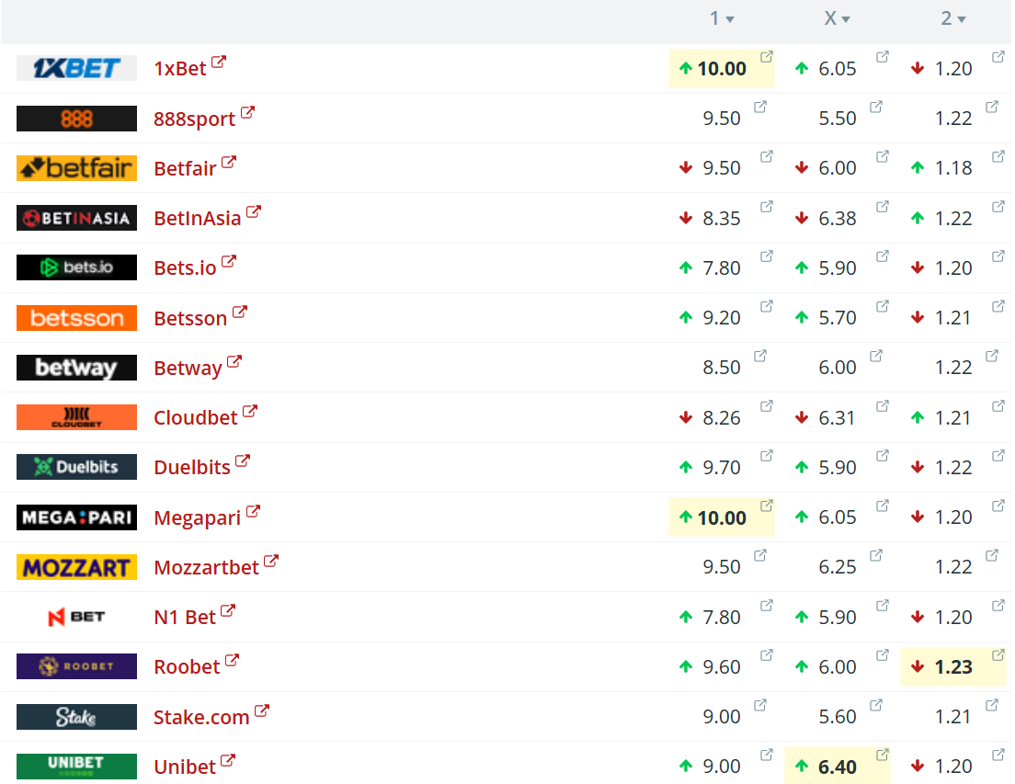Select BetInAsia's 6.38 draw odds
Viewport: 1015px width, 784px height.
(x=838, y=219)
